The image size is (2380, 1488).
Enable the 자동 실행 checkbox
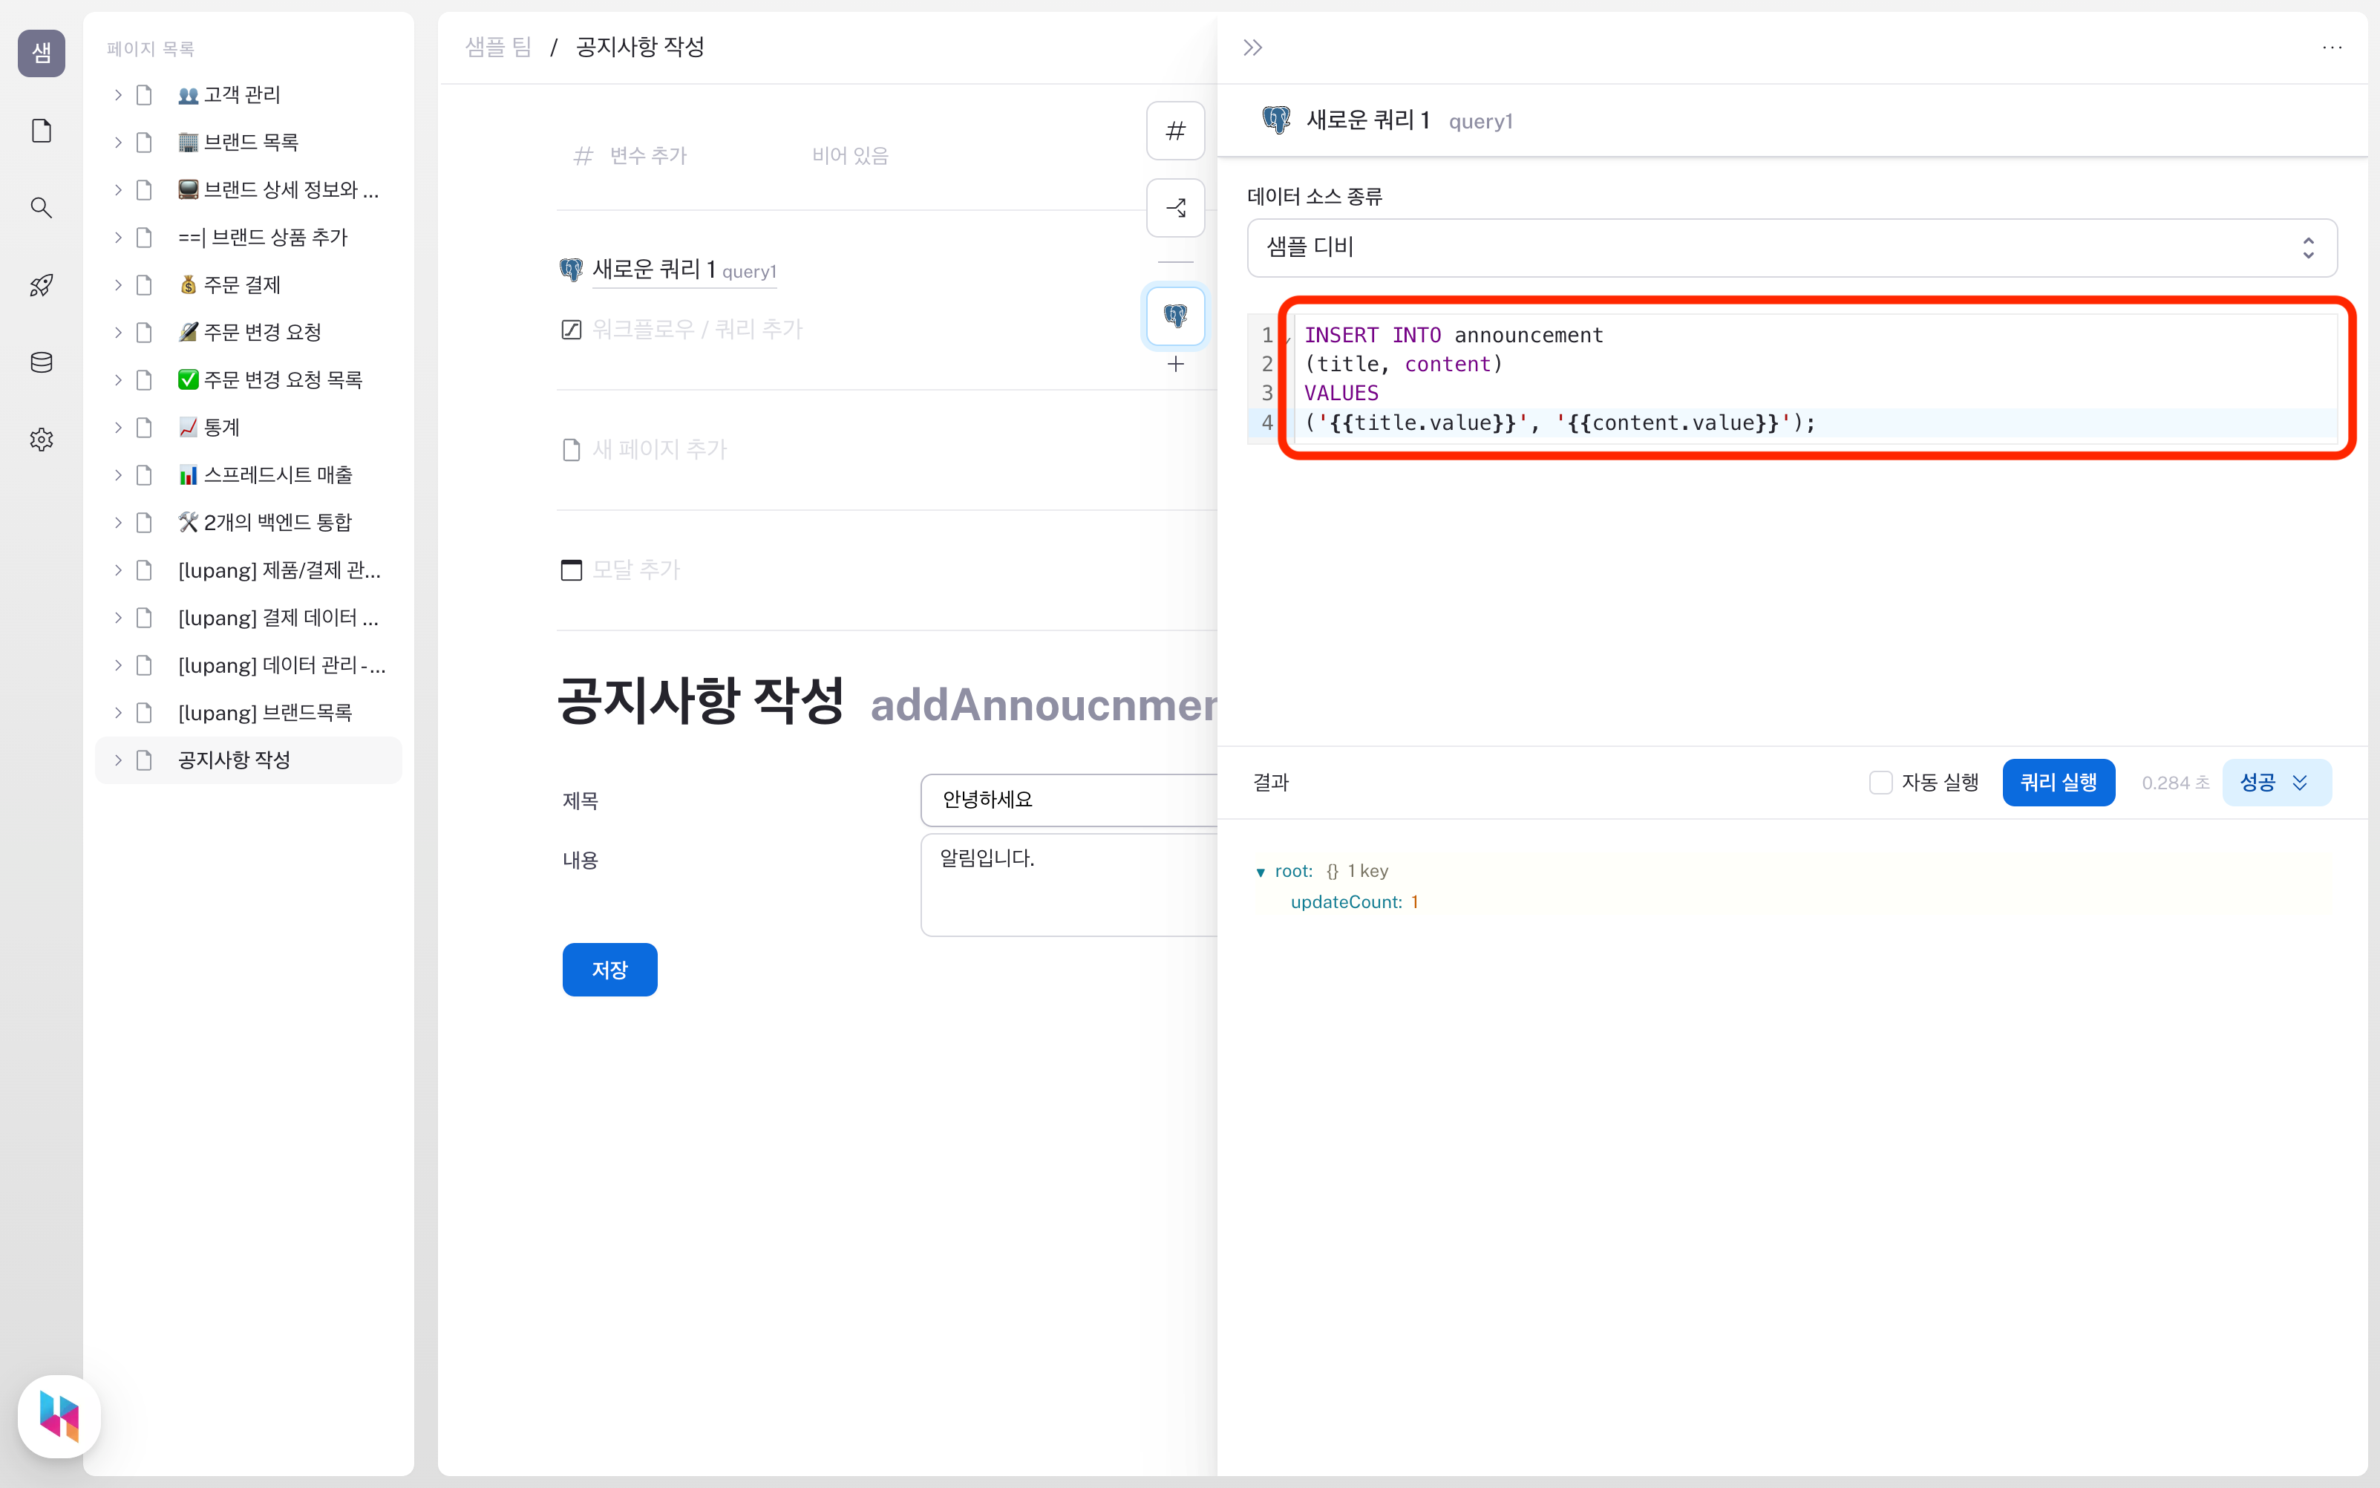coord(1880,783)
